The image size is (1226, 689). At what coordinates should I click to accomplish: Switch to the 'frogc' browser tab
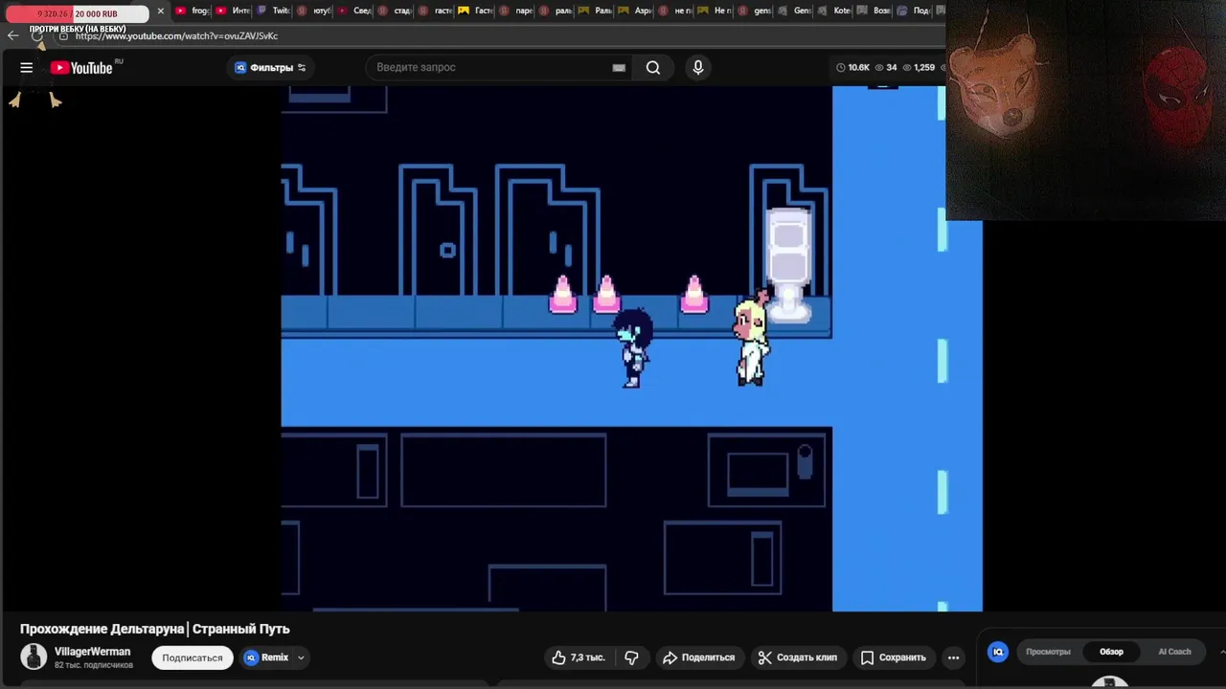(193, 11)
